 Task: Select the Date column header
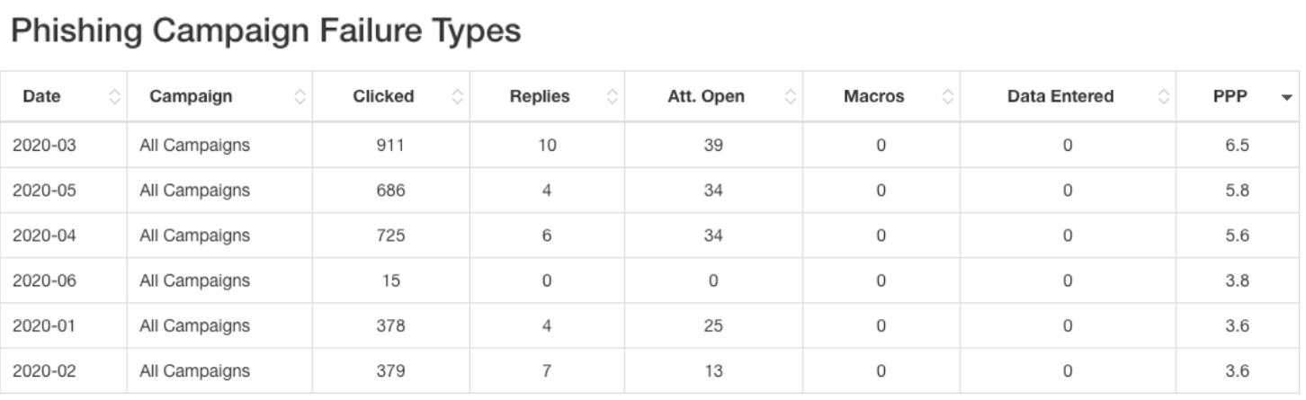coord(42,96)
